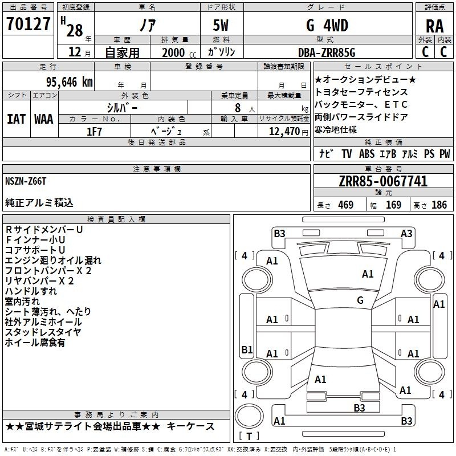Click the A3 mark at front-right bumper
The image size is (456, 456).
point(406,234)
